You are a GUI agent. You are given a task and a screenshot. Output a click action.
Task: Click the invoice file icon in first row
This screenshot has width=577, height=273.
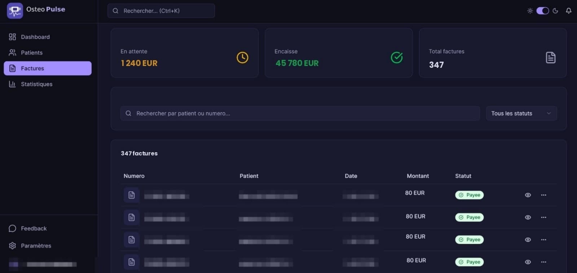click(x=132, y=195)
